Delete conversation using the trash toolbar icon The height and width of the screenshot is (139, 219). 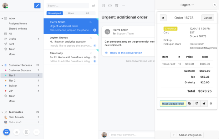click(x=117, y=6)
